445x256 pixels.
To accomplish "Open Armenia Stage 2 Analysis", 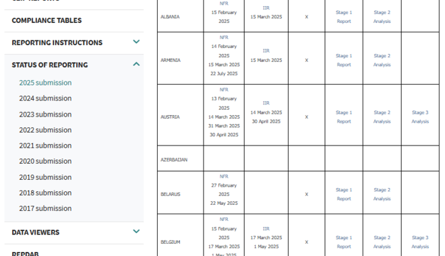I will [x=382, y=60].
